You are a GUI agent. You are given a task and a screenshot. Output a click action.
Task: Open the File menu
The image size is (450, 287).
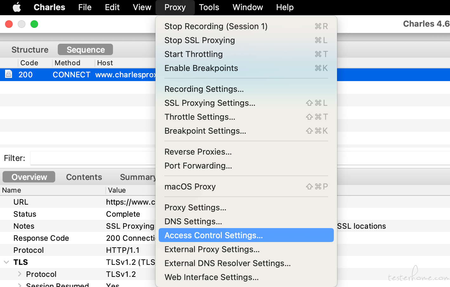(x=85, y=7)
